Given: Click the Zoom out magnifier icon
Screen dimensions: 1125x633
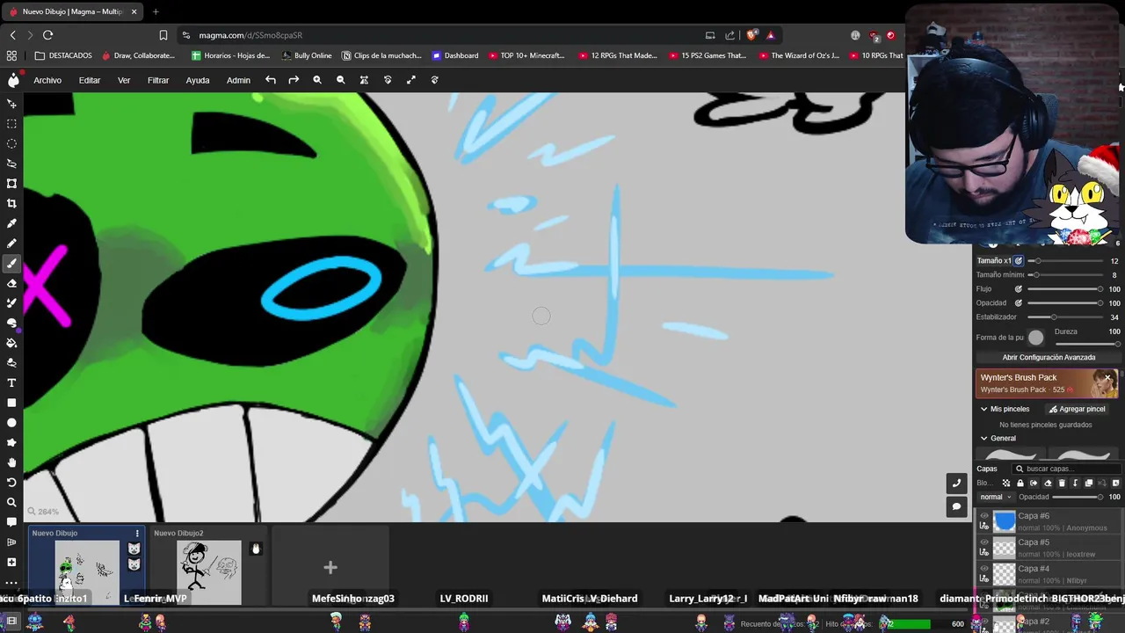Looking at the screenshot, I should tap(340, 80).
